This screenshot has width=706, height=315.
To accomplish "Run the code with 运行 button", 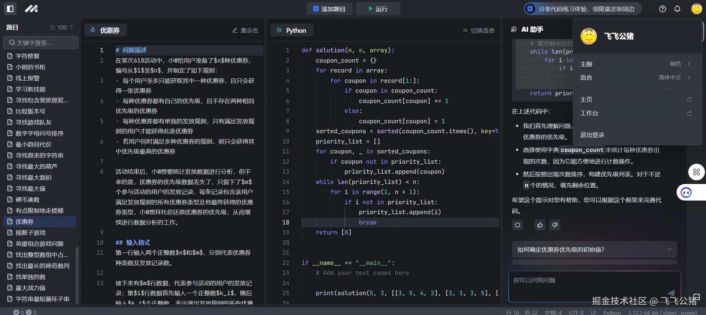I will point(378,9).
